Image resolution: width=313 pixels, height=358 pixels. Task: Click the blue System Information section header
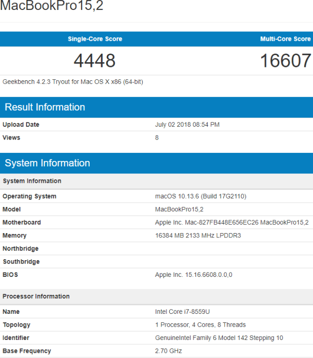(47, 163)
